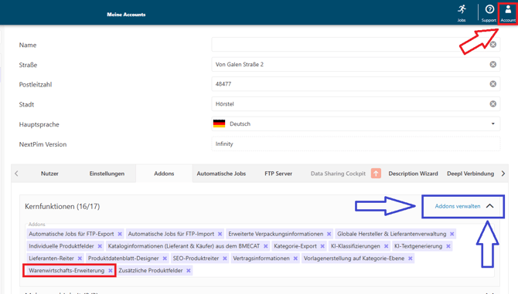Image resolution: width=518 pixels, height=294 pixels.
Task: Clear the Name field with its X icon
Action: tap(493, 45)
